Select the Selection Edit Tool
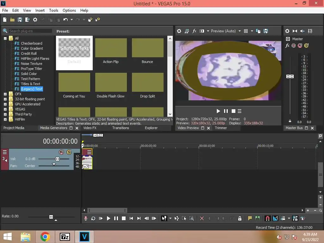The image size is (324, 243). [x=184, y=218]
